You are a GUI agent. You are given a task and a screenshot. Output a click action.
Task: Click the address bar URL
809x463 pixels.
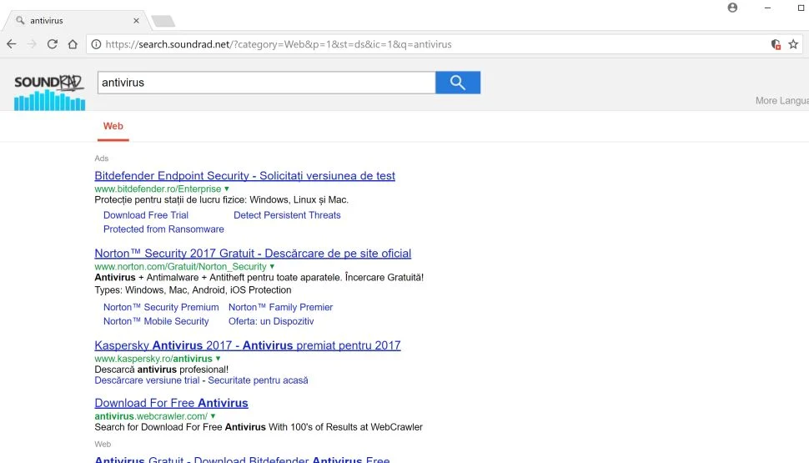(x=279, y=44)
